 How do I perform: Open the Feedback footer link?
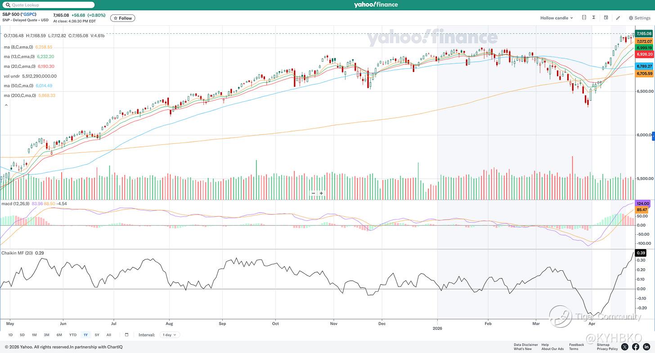(576, 345)
